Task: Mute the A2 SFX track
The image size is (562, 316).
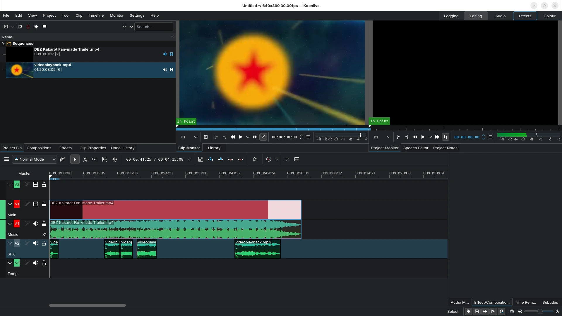Action: (x=36, y=243)
